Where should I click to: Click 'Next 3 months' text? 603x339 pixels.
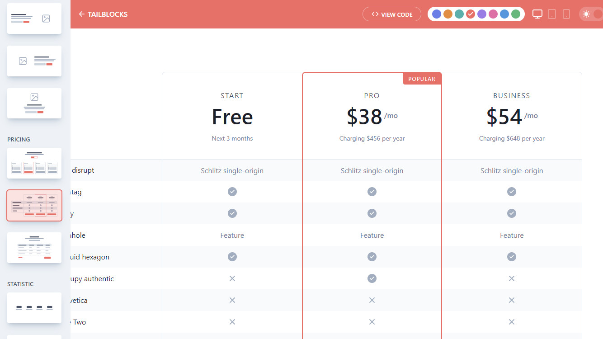[x=232, y=138]
